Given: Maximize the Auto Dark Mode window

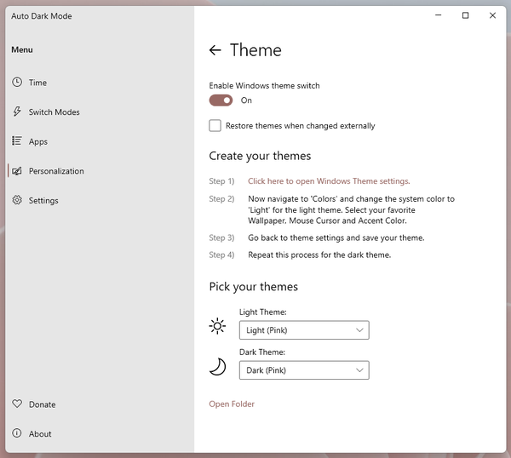Looking at the screenshot, I should click(x=465, y=15).
